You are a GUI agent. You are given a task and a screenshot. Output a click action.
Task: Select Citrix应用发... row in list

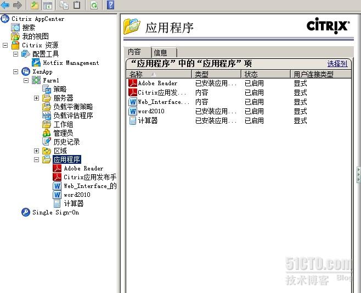[239, 92]
